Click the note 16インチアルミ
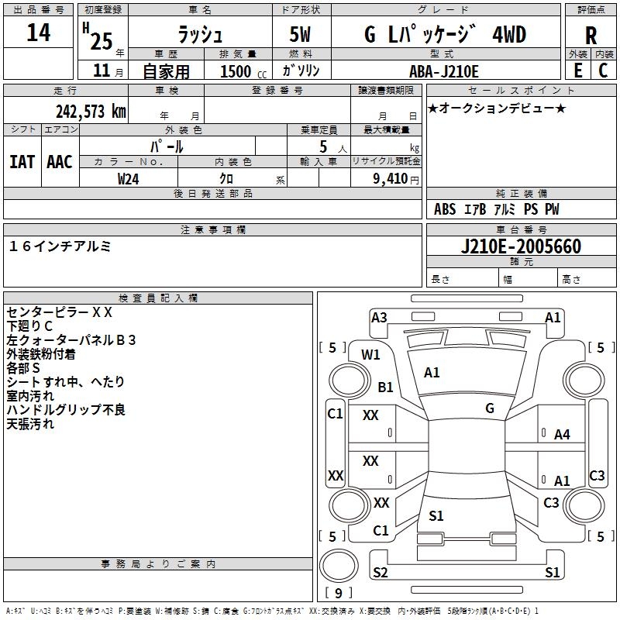 click(60, 246)
